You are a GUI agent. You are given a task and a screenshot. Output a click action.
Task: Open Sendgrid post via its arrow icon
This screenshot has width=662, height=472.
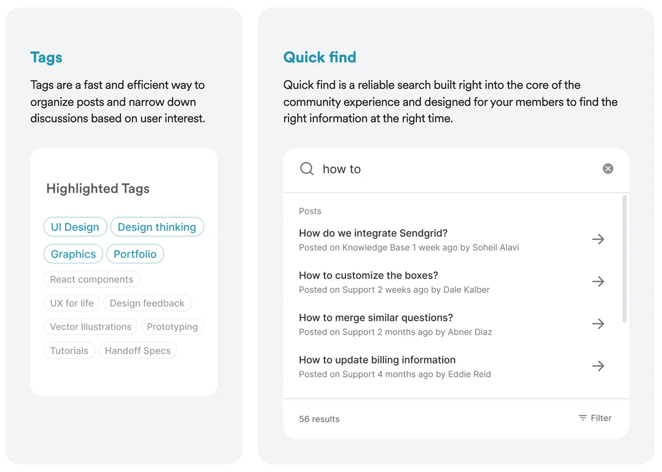click(598, 239)
